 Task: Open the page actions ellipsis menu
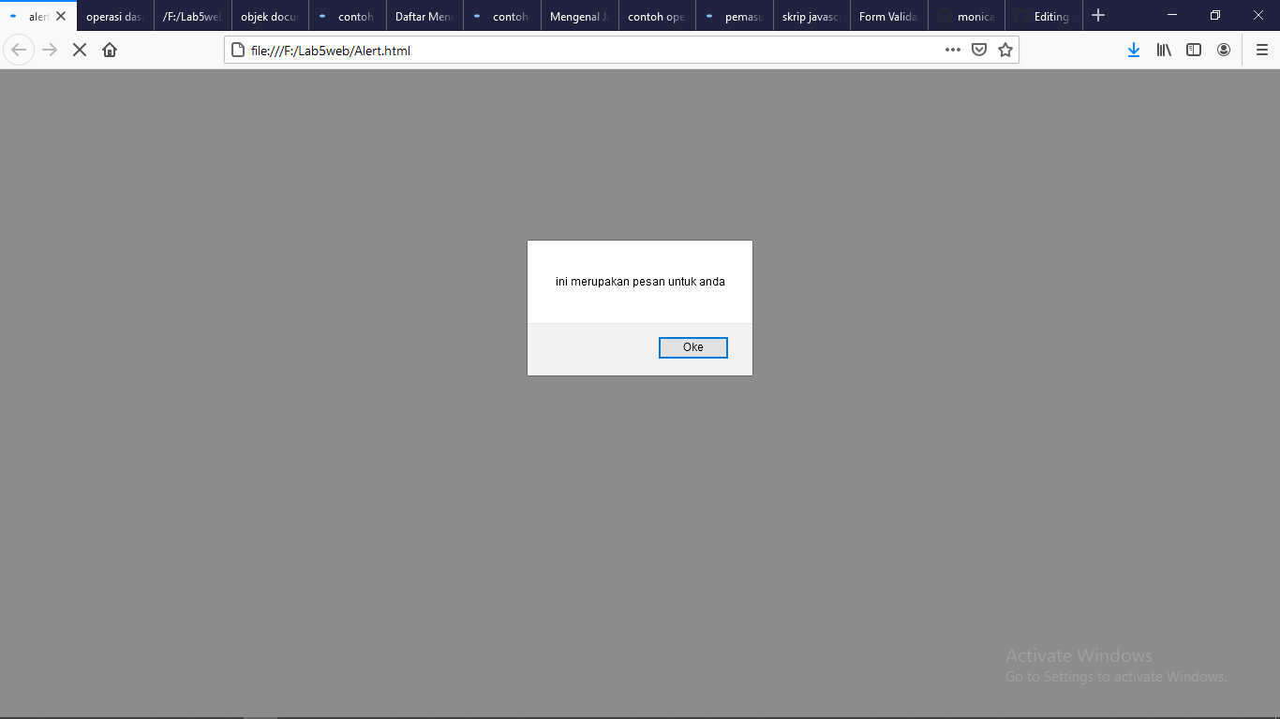click(x=952, y=50)
